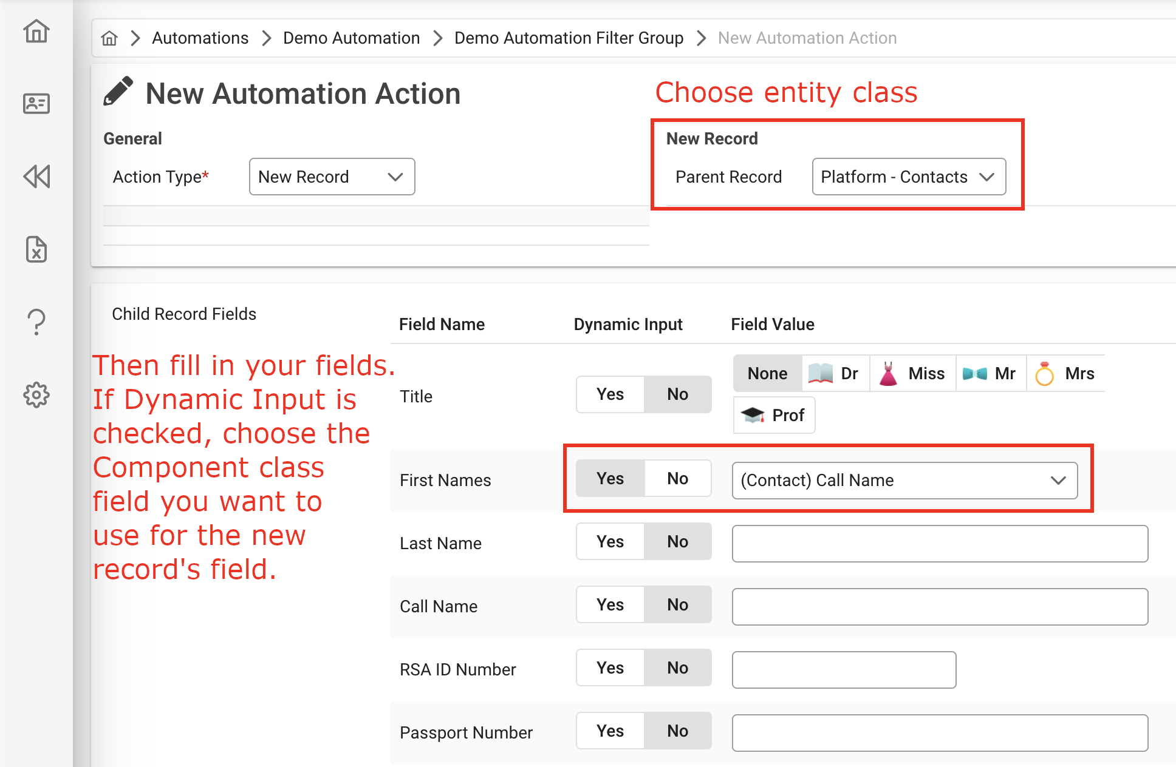Image resolution: width=1176 pixels, height=767 pixels.
Task: Navigate to Demo Automation Filter Group breadcrumb
Action: 569,38
